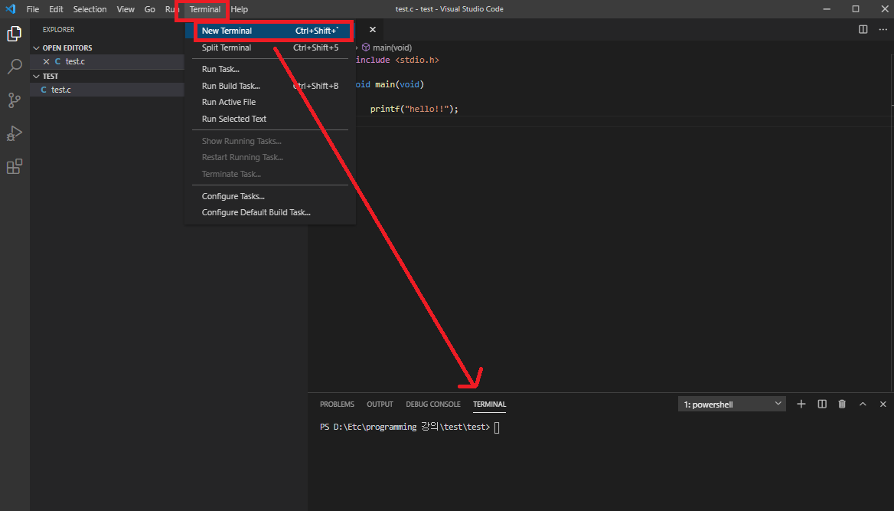Image resolution: width=894 pixels, height=511 pixels.
Task: Click the Terminal menu
Action: (x=204, y=9)
